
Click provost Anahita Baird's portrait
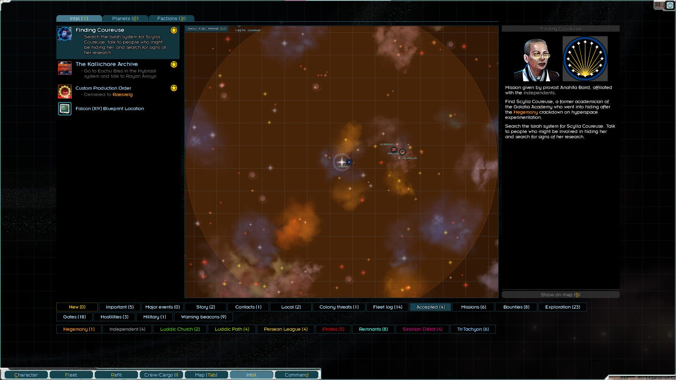tap(537, 59)
